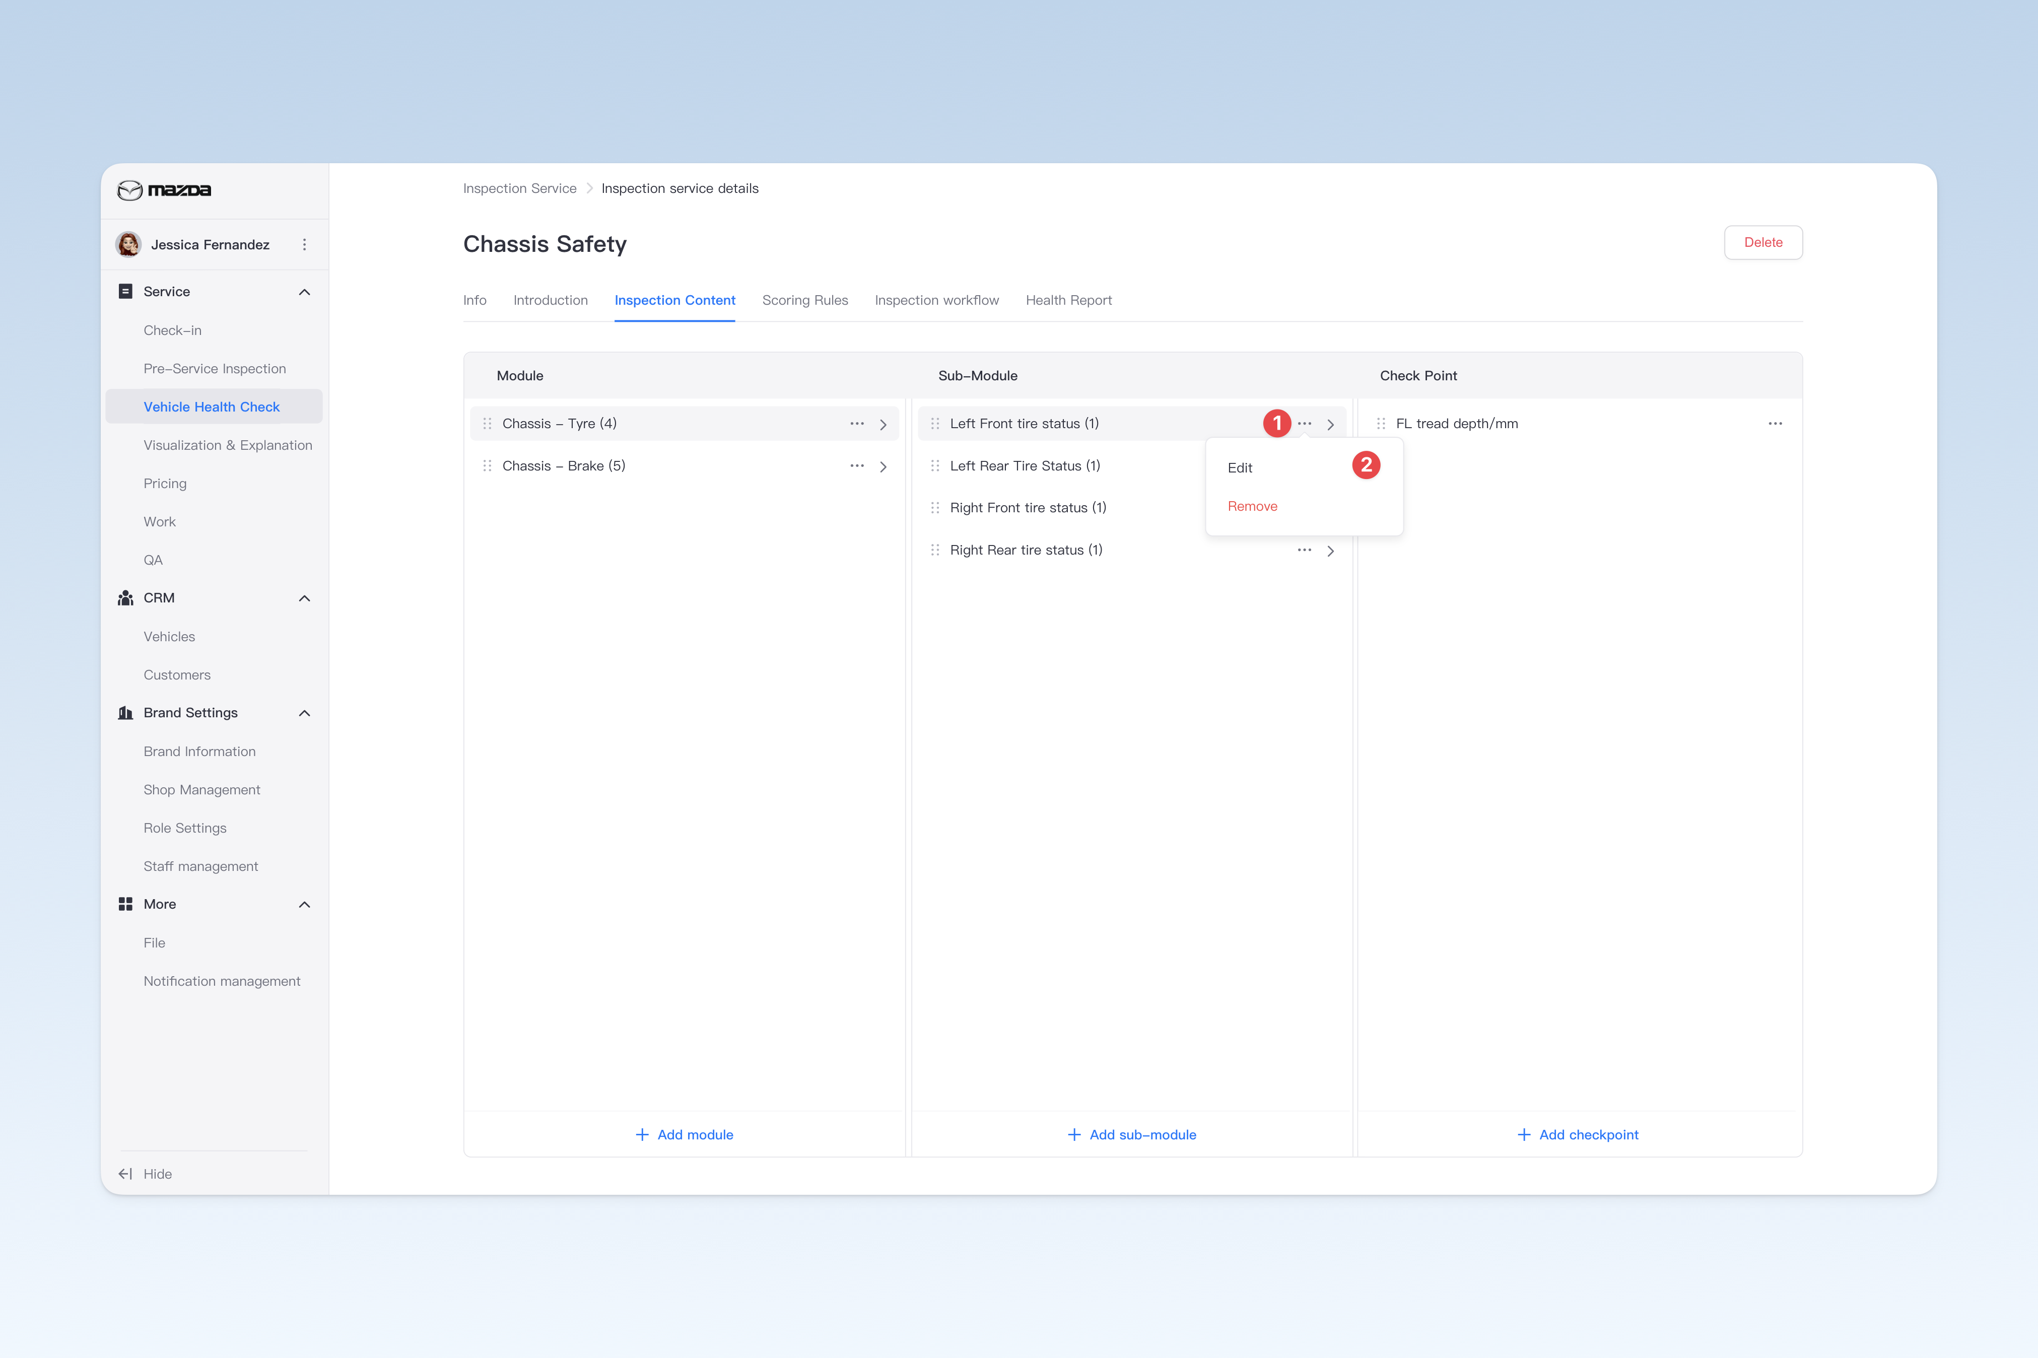Viewport: 2038px width, 1358px height.
Task: Grab drag handle of Chassis – Tyre row
Action: [x=487, y=424]
